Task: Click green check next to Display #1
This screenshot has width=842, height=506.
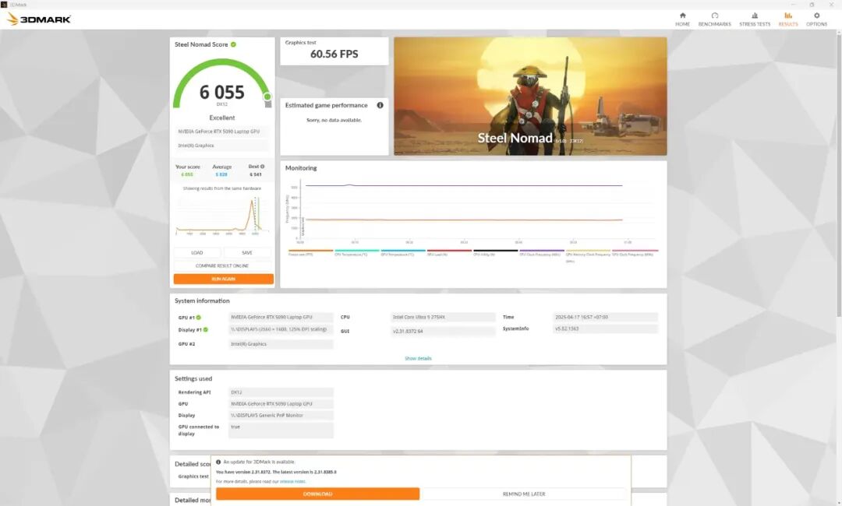Action: click(206, 329)
